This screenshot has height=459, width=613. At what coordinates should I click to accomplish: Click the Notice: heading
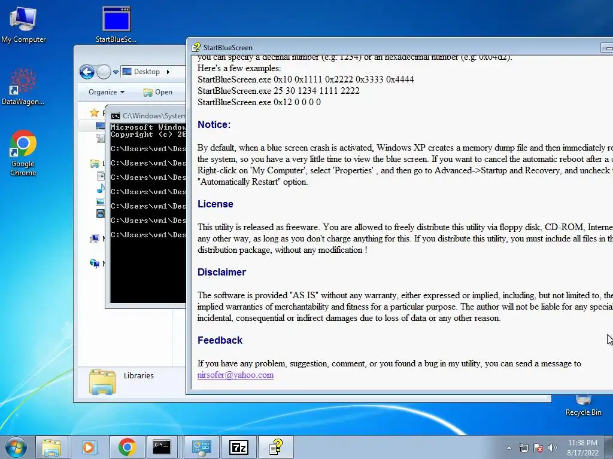coord(214,124)
